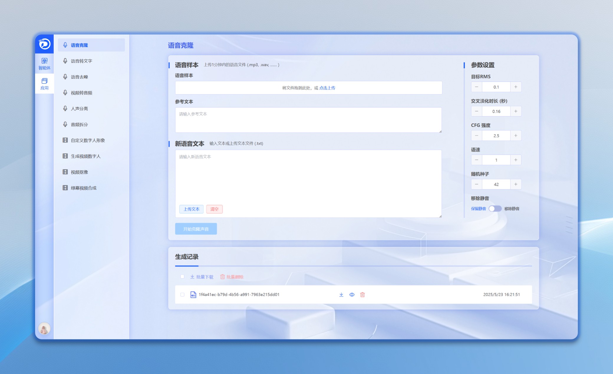Screen dimensions: 613x374
Task: Open 语音转文字 in the sidebar menu
Action: (x=82, y=61)
